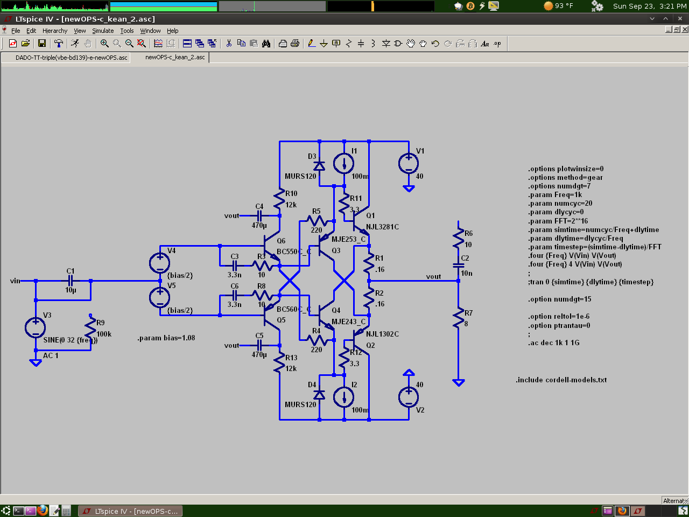Click the New Schematic toolbar icon

tap(12, 44)
